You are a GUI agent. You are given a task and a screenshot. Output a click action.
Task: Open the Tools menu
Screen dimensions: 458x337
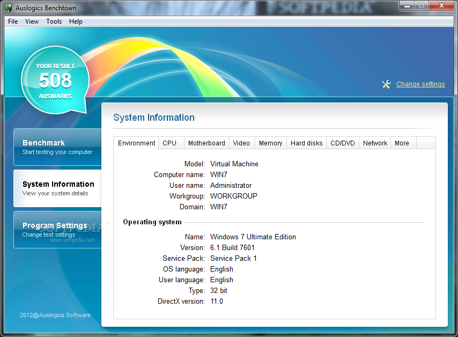tap(54, 21)
